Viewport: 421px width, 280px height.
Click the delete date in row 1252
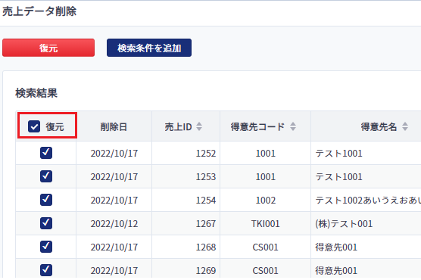tap(114, 154)
